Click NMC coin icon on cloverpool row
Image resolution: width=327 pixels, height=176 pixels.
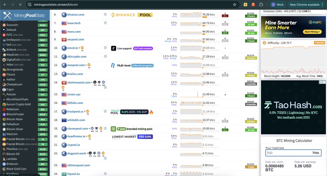pos(92,128)
